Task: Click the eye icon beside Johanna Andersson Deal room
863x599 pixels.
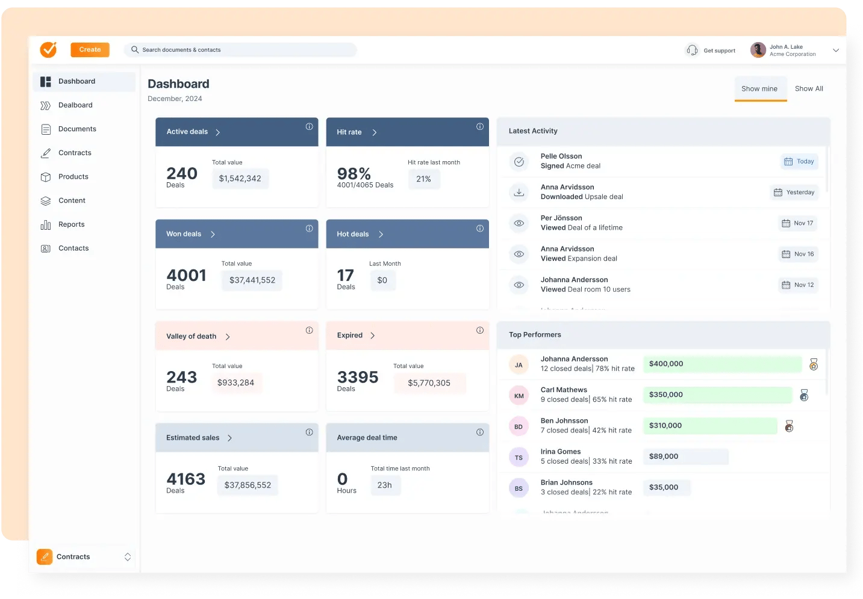Action: pos(519,285)
